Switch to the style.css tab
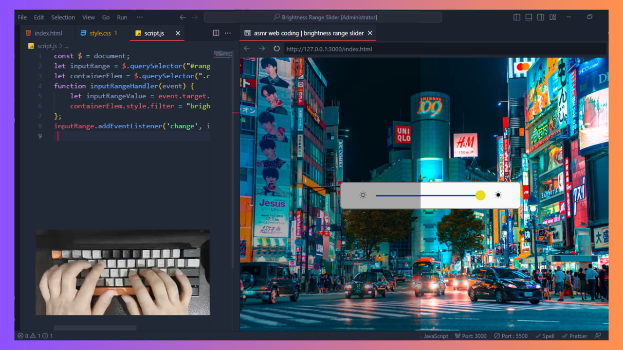This screenshot has height=350, width=623. point(99,33)
